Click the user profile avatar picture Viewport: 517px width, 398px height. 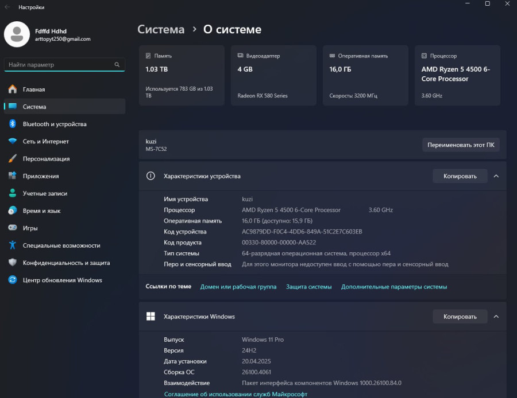pyautogui.click(x=17, y=34)
